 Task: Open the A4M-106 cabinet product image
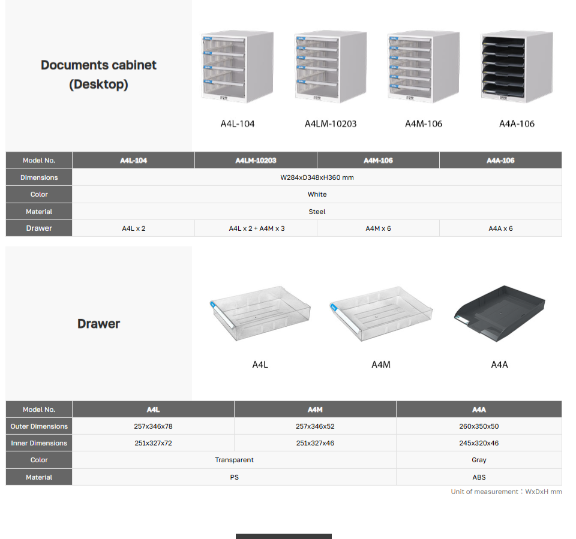pos(424,68)
